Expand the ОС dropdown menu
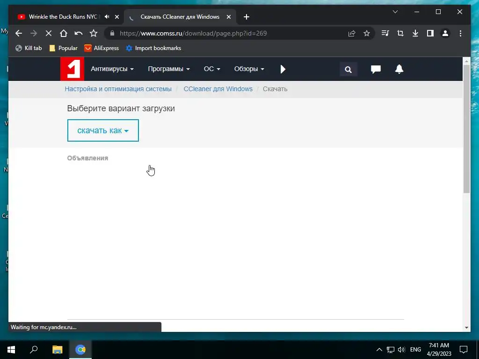Viewport: 479px width, 359px height. tap(212, 69)
